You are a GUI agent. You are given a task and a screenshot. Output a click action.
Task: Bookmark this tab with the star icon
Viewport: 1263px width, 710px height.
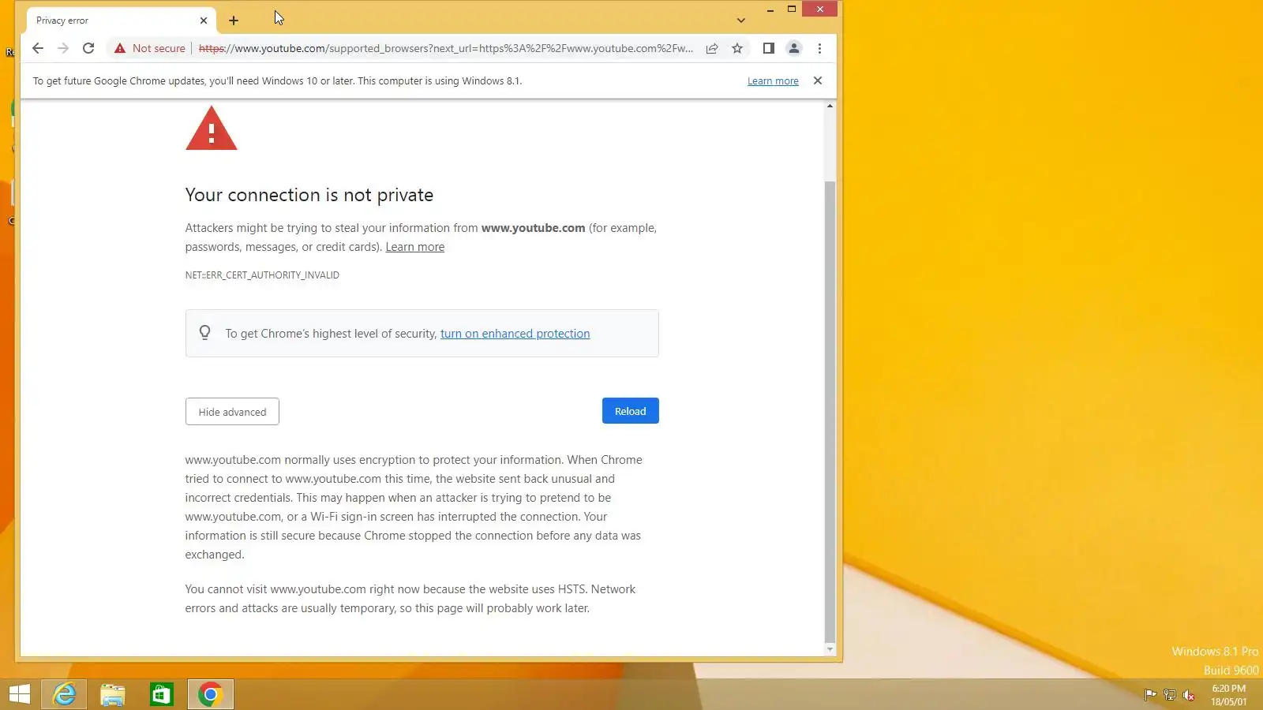(737, 48)
